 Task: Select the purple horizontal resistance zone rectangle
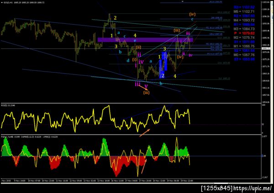[145, 40]
